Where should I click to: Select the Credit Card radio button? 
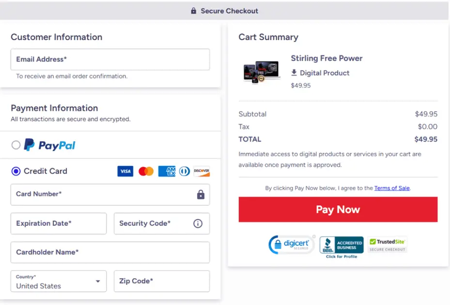tap(16, 171)
